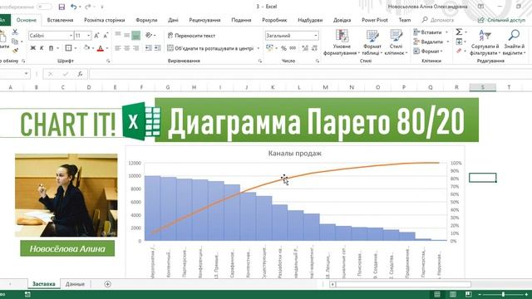
Task: Open the number format Загальний dropdown
Action: tap(316, 35)
